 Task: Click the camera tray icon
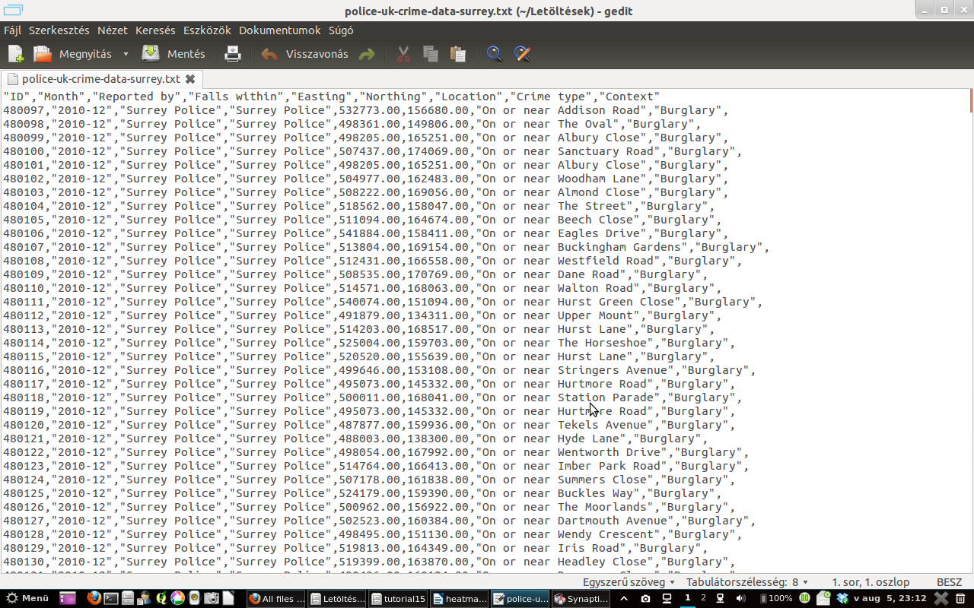pos(645,598)
